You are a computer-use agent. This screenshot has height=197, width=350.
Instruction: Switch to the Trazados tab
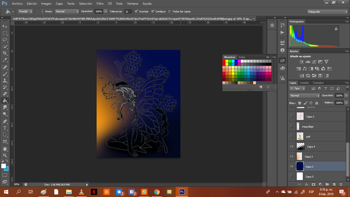[318, 83]
